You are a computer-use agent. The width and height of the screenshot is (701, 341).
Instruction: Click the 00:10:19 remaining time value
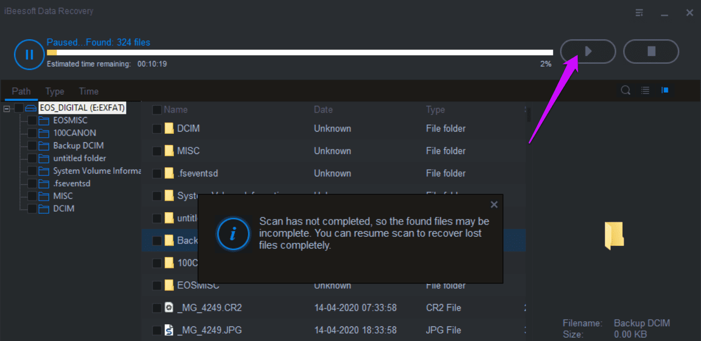(153, 64)
